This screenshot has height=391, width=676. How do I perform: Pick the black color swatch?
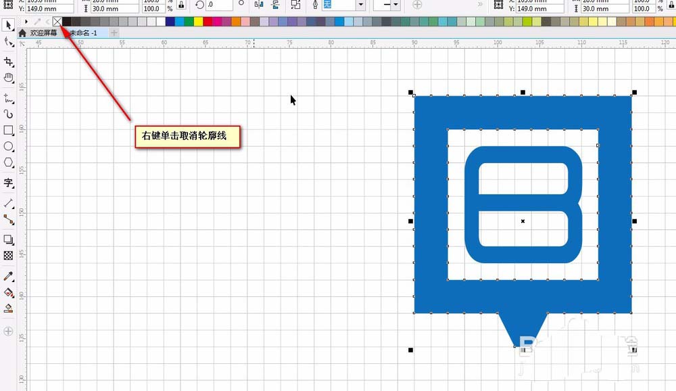click(67, 21)
